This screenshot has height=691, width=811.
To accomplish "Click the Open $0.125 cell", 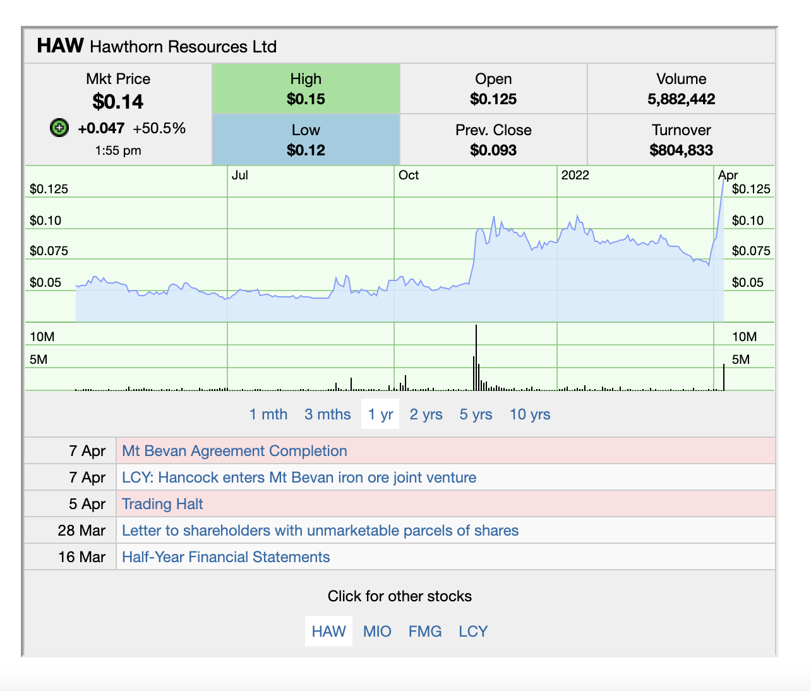I will coord(493,88).
